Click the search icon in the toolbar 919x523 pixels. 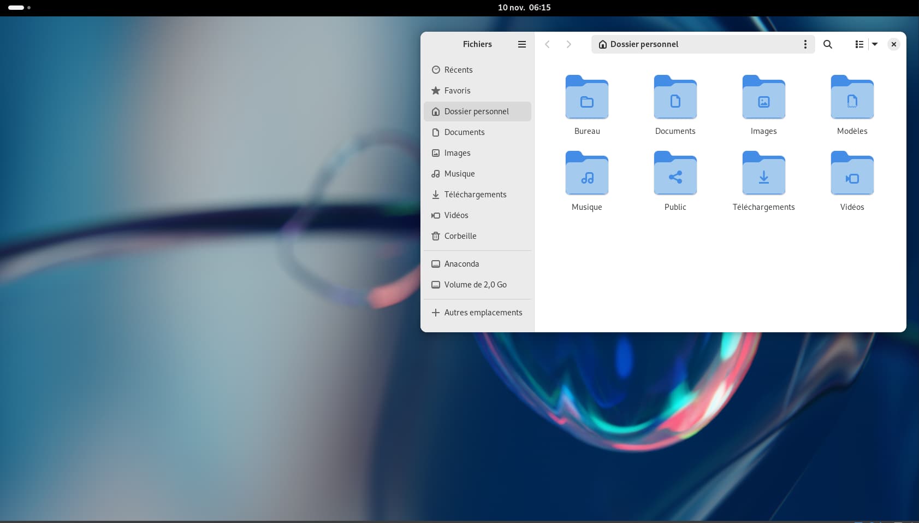[x=827, y=44]
